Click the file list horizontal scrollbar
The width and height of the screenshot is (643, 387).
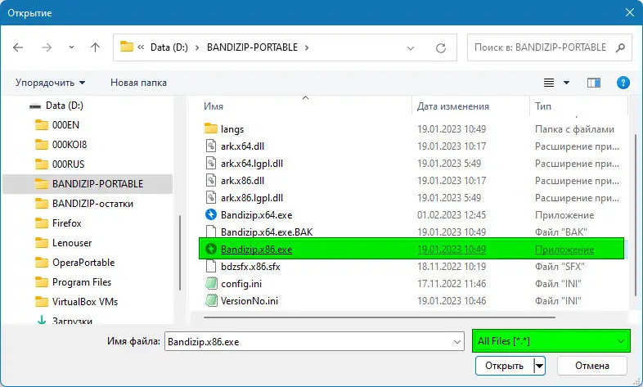(x=380, y=317)
